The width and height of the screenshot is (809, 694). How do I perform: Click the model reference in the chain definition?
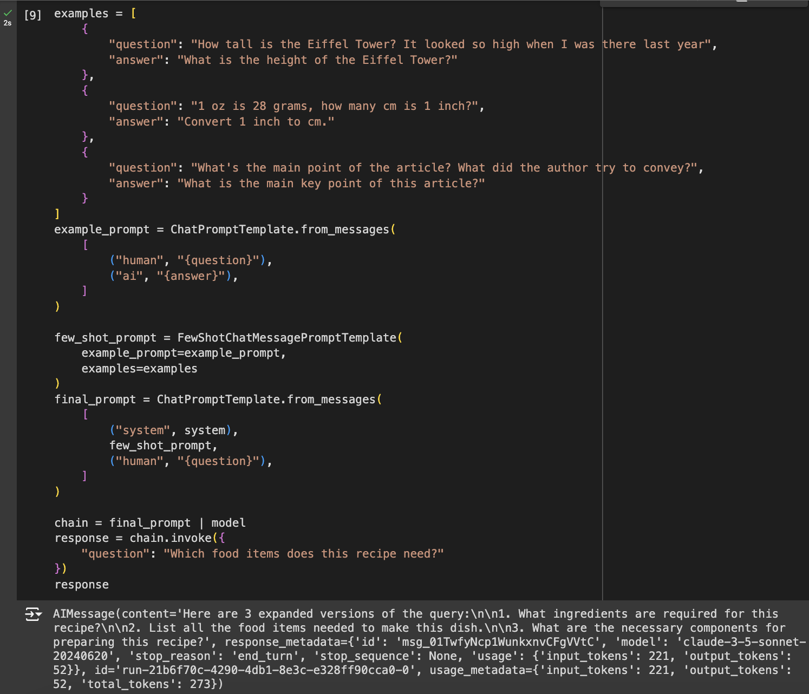tap(230, 522)
